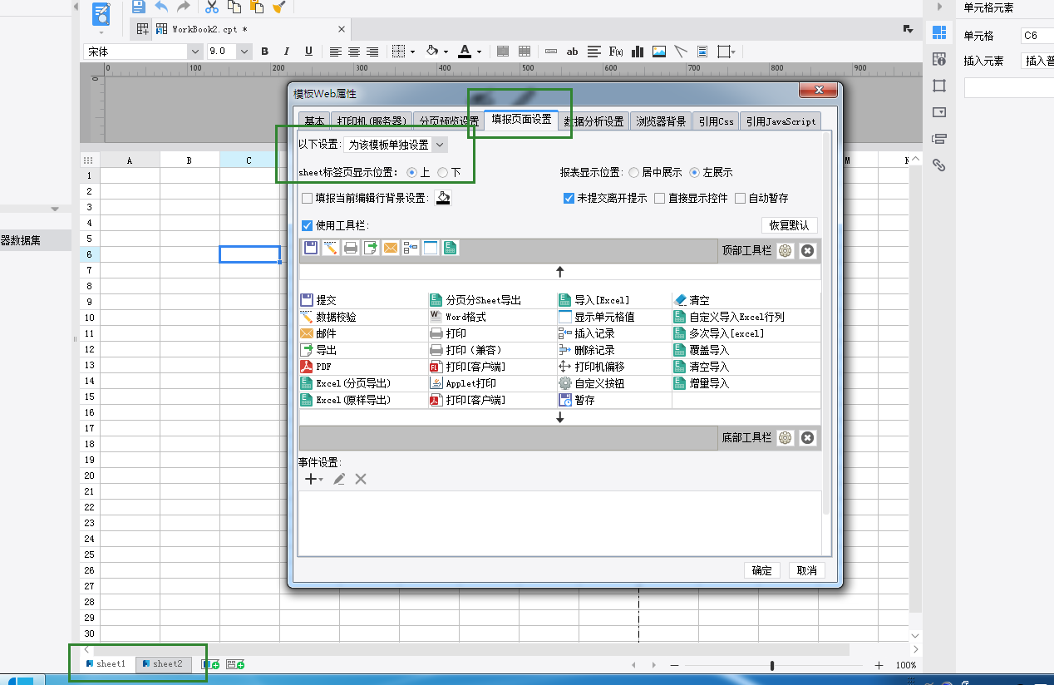The image size is (1054, 685).
Task: Switch to 引用JavaScript tab
Action: pyautogui.click(x=781, y=121)
